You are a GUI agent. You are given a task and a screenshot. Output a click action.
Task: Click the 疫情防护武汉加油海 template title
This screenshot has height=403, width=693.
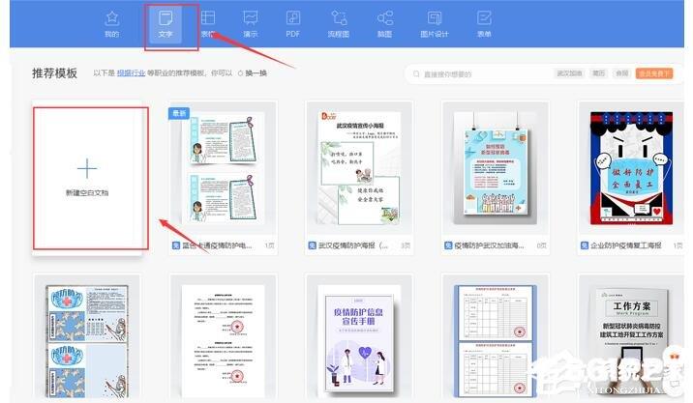[489, 245]
